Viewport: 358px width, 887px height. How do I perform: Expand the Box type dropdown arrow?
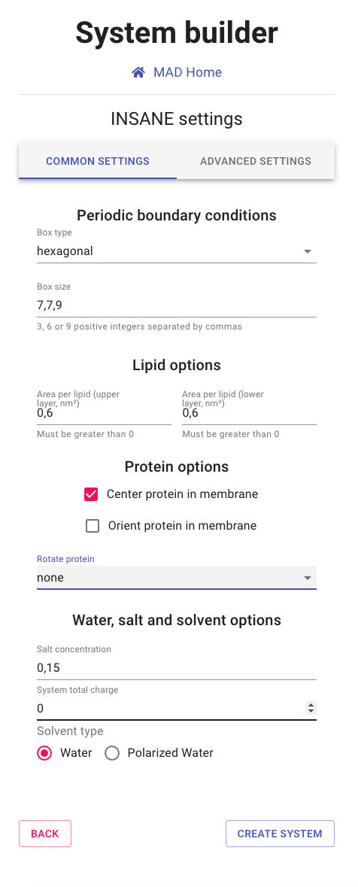tap(308, 251)
